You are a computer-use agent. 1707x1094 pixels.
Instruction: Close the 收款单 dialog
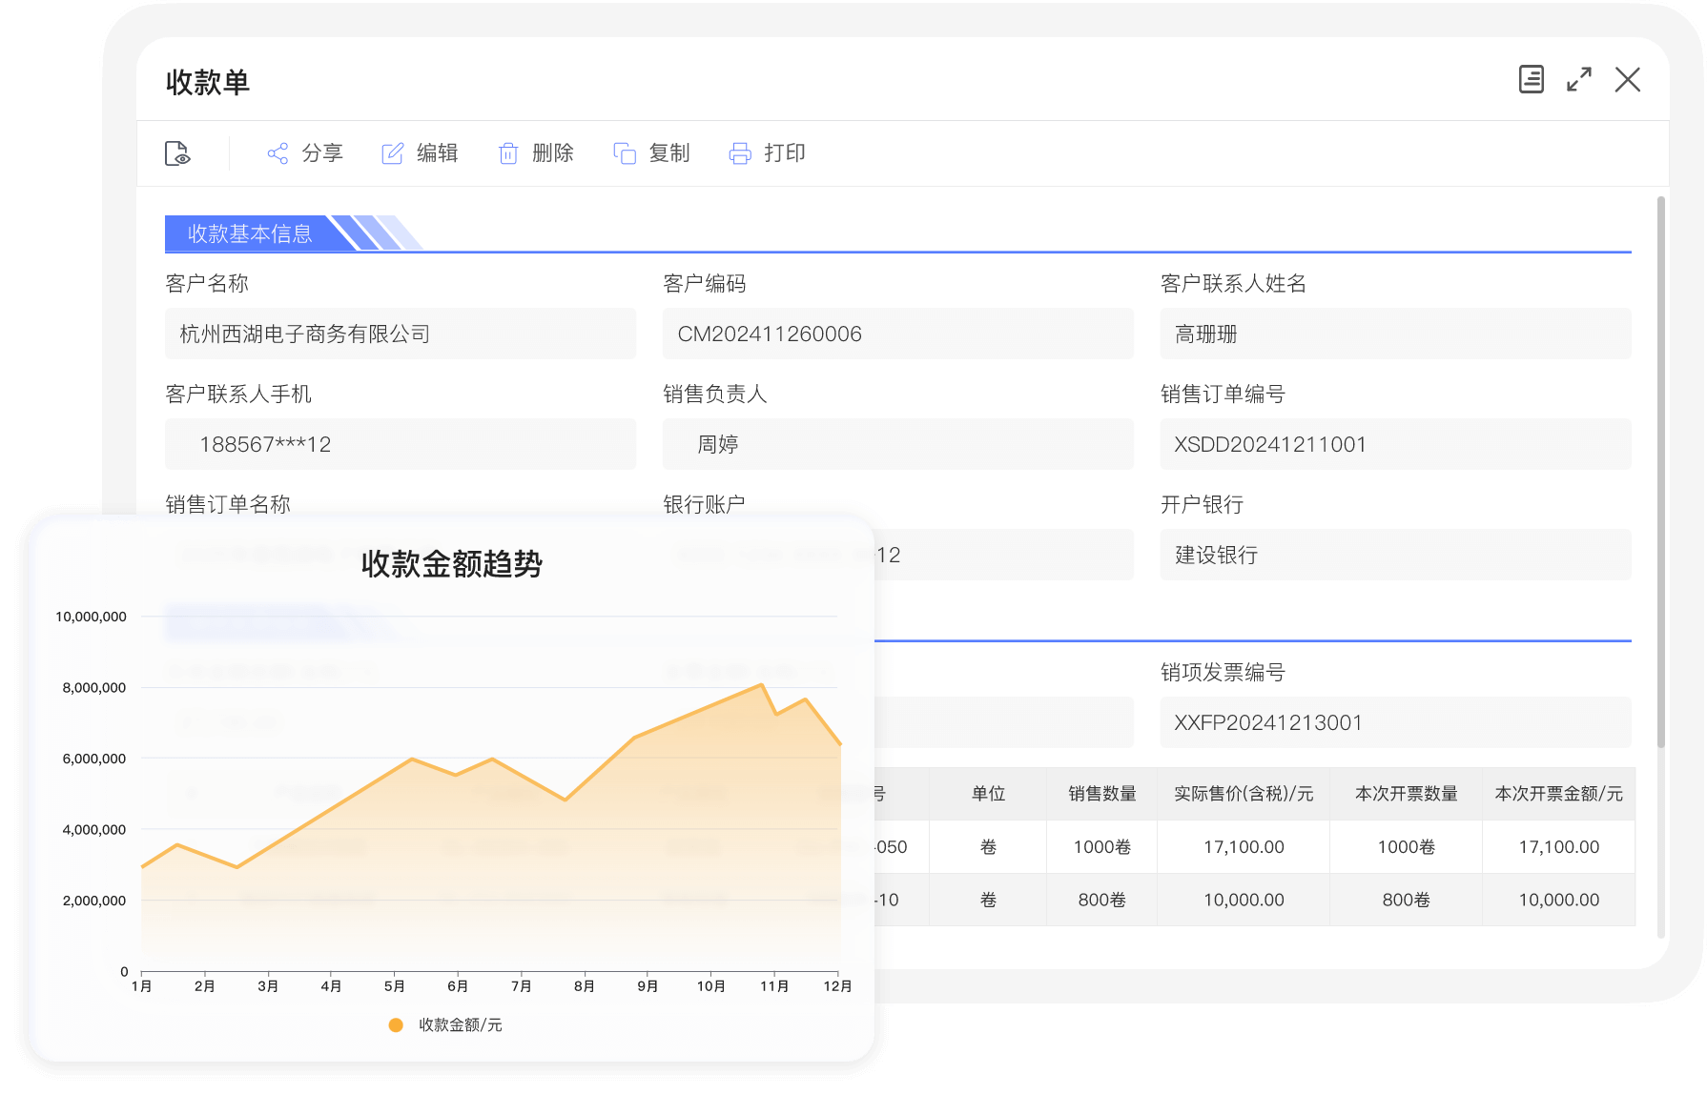[1628, 79]
